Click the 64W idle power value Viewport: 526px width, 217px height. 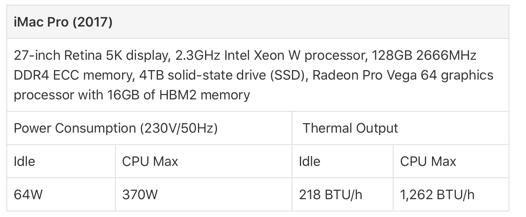[28, 195]
